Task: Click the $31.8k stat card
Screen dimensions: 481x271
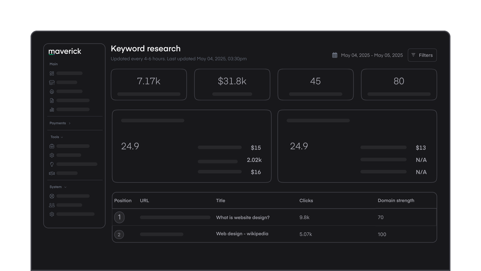Action: coord(232,85)
